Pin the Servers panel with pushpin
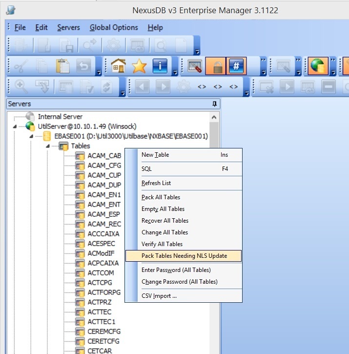349x354 pixels. (x=214, y=104)
